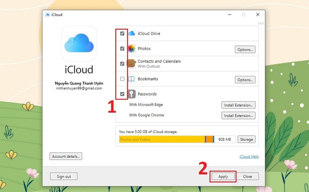This screenshot has height=192, width=309.
Task: Click the Bookmarks book icon
Action: pos(132,79)
